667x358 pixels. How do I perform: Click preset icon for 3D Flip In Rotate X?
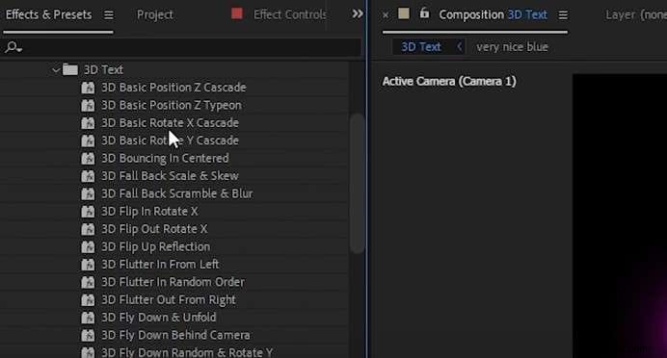(x=88, y=212)
